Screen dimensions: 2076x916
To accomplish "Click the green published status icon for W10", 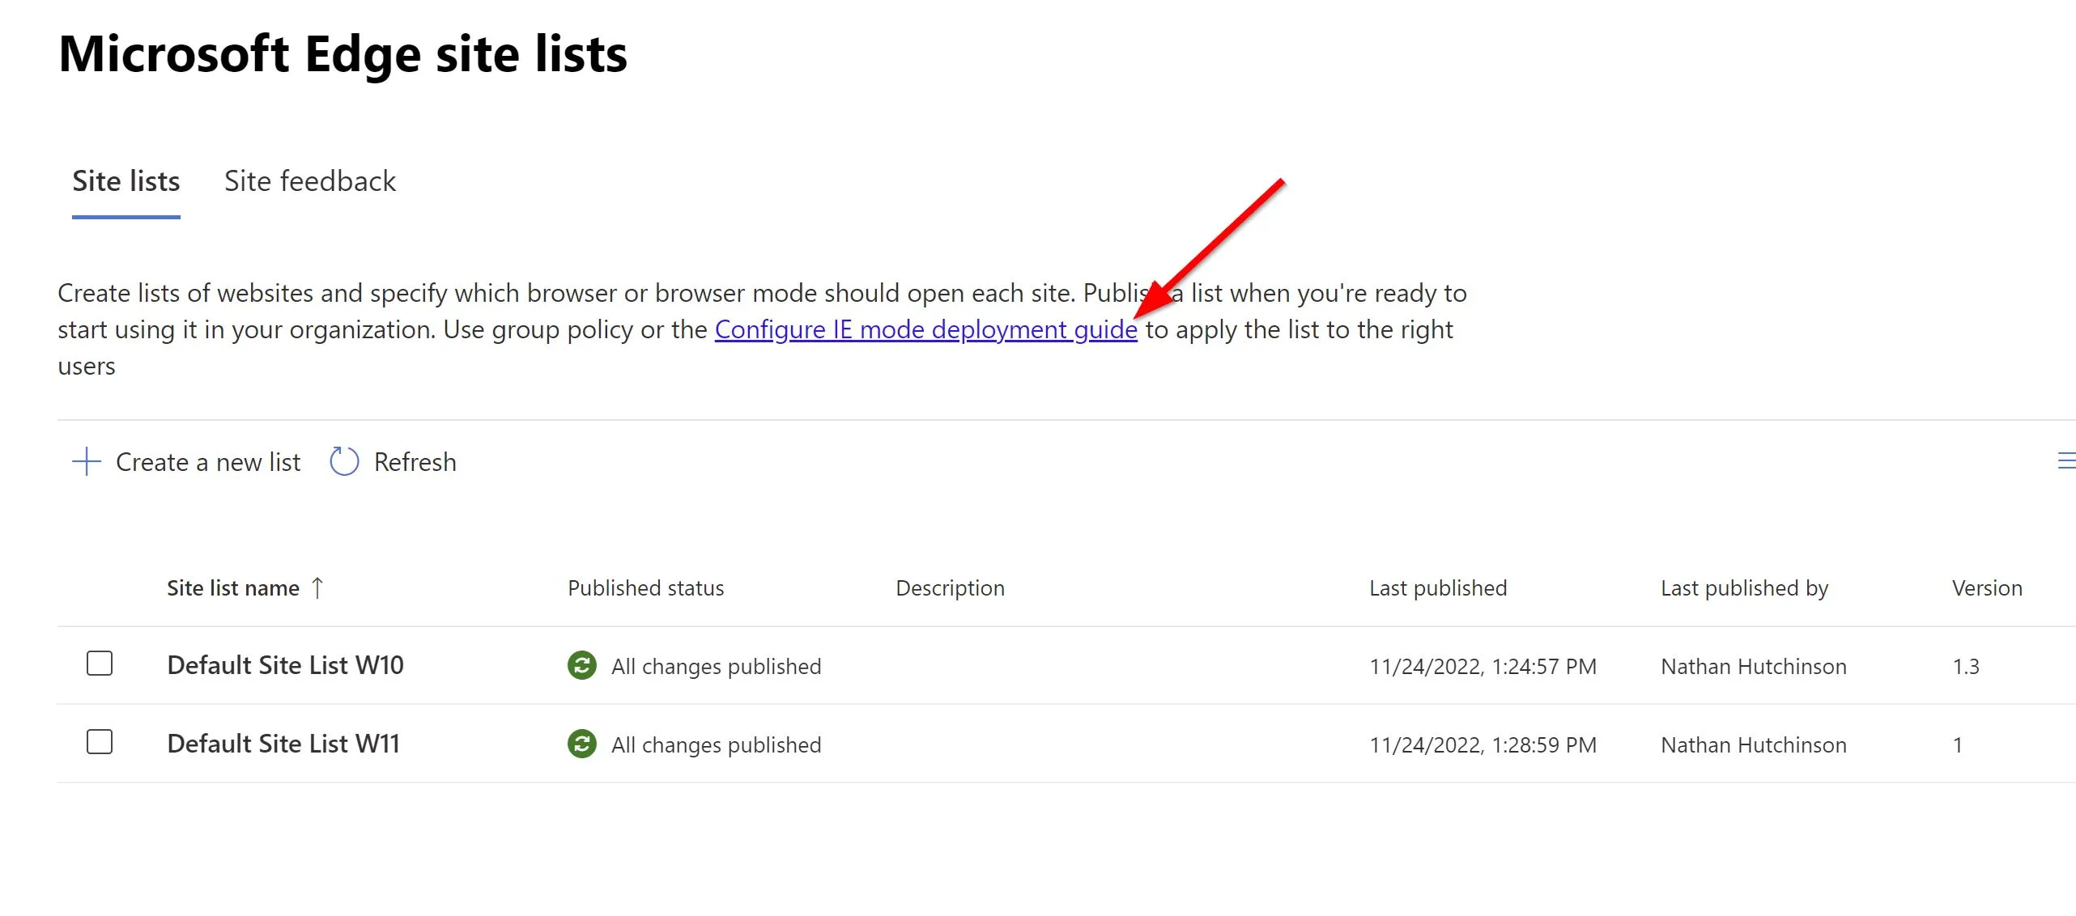I will click(582, 666).
